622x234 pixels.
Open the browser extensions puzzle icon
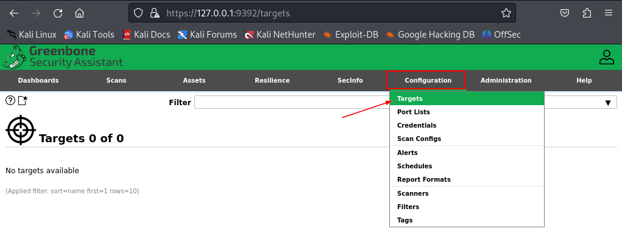pyautogui.click(x=587, y=13)
